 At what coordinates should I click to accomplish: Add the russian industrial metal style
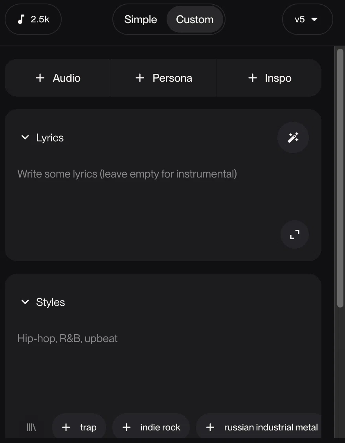tap(259, 427)
